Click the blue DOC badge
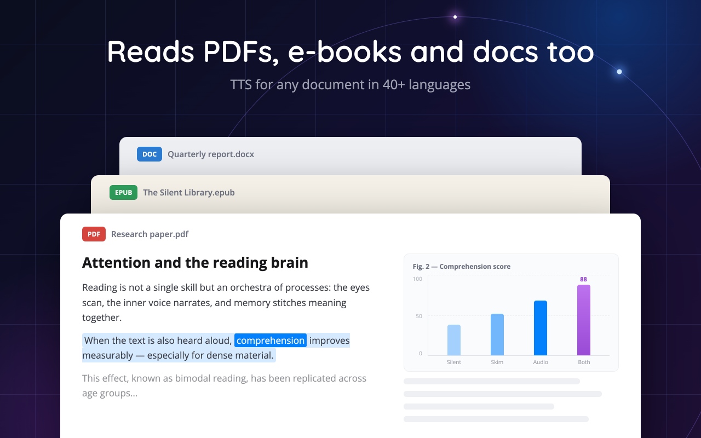Viewport: 701px width, 438px height. point(150,154)
